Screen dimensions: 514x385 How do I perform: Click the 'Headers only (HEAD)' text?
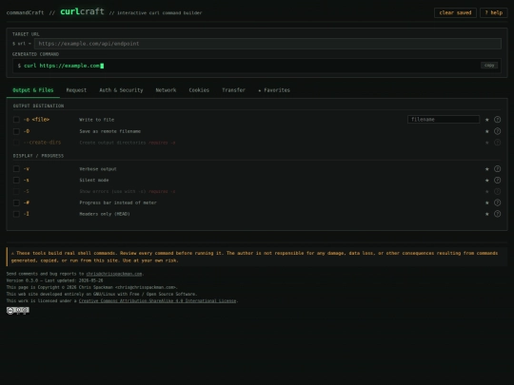point(105,214)
